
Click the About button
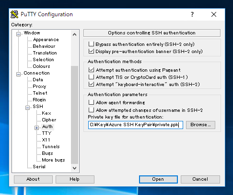point(33,179)
